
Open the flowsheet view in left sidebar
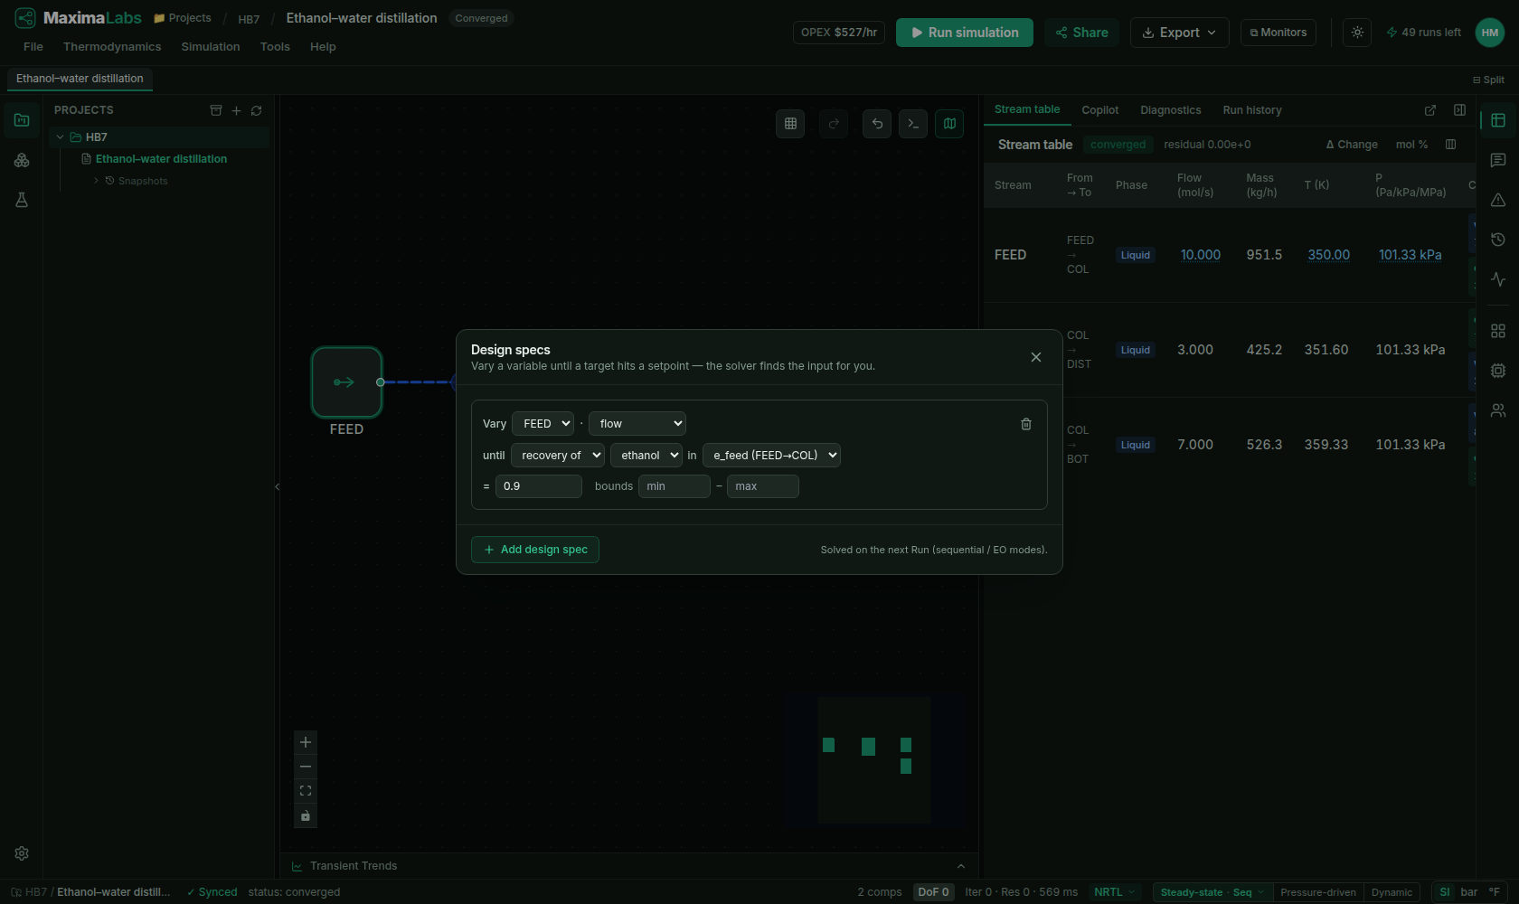[22, 120]
